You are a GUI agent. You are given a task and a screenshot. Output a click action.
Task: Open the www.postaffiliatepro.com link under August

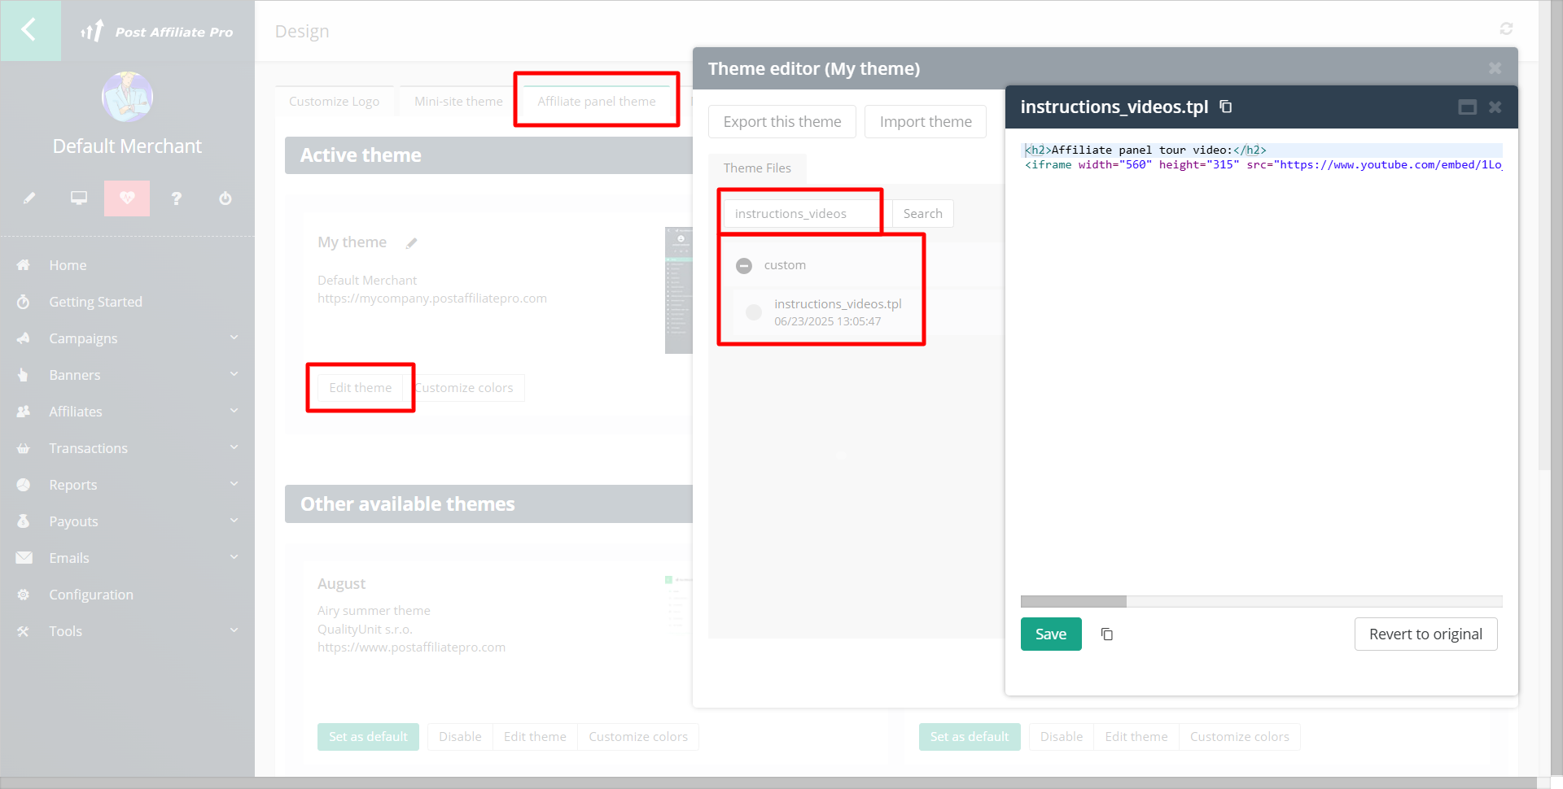click(411, 647)
